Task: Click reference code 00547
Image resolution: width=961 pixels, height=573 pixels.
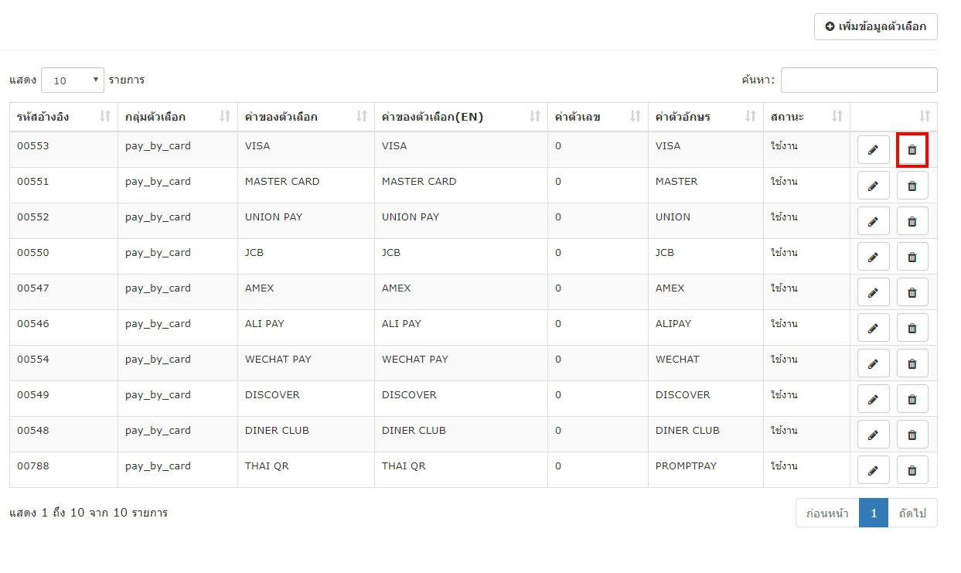Action: [x=33, y=288]
